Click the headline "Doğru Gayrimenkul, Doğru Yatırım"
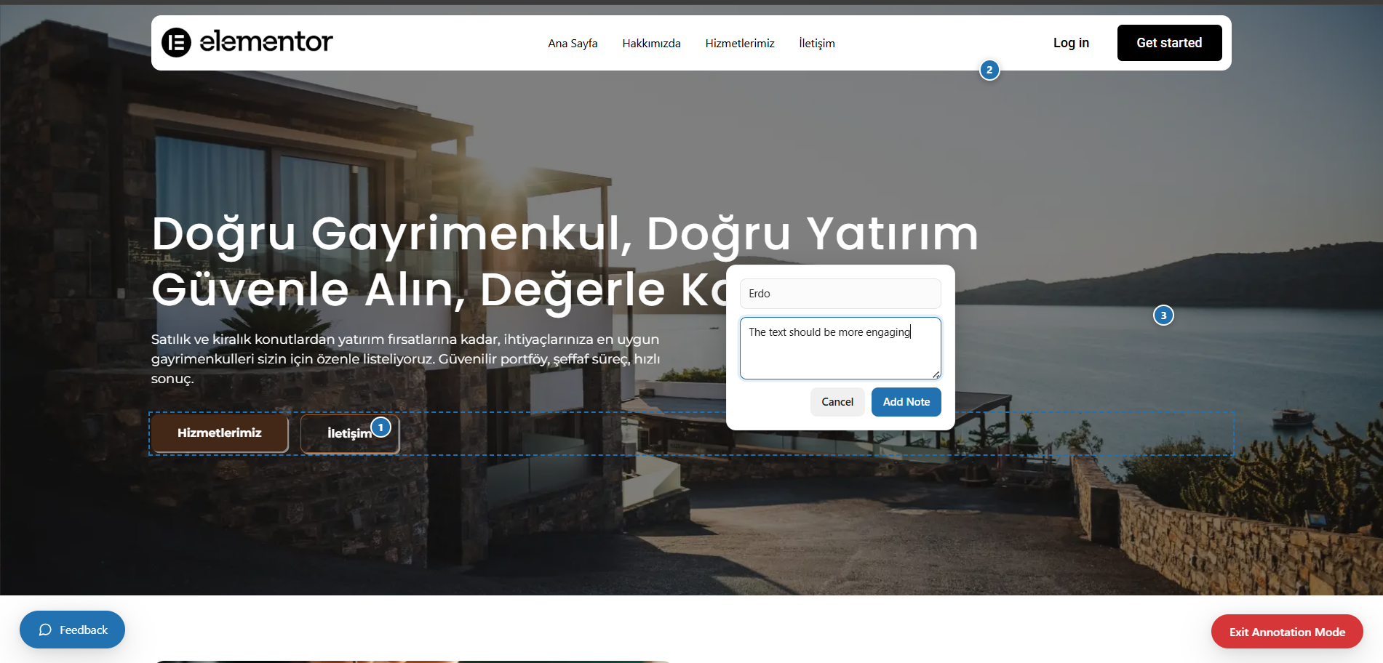The width and height of the screenshot is (1383, 663). pos(565,234)
